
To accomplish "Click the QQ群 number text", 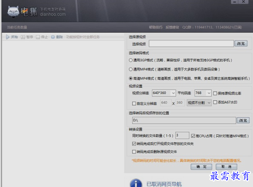I will [x=212, y=27].
